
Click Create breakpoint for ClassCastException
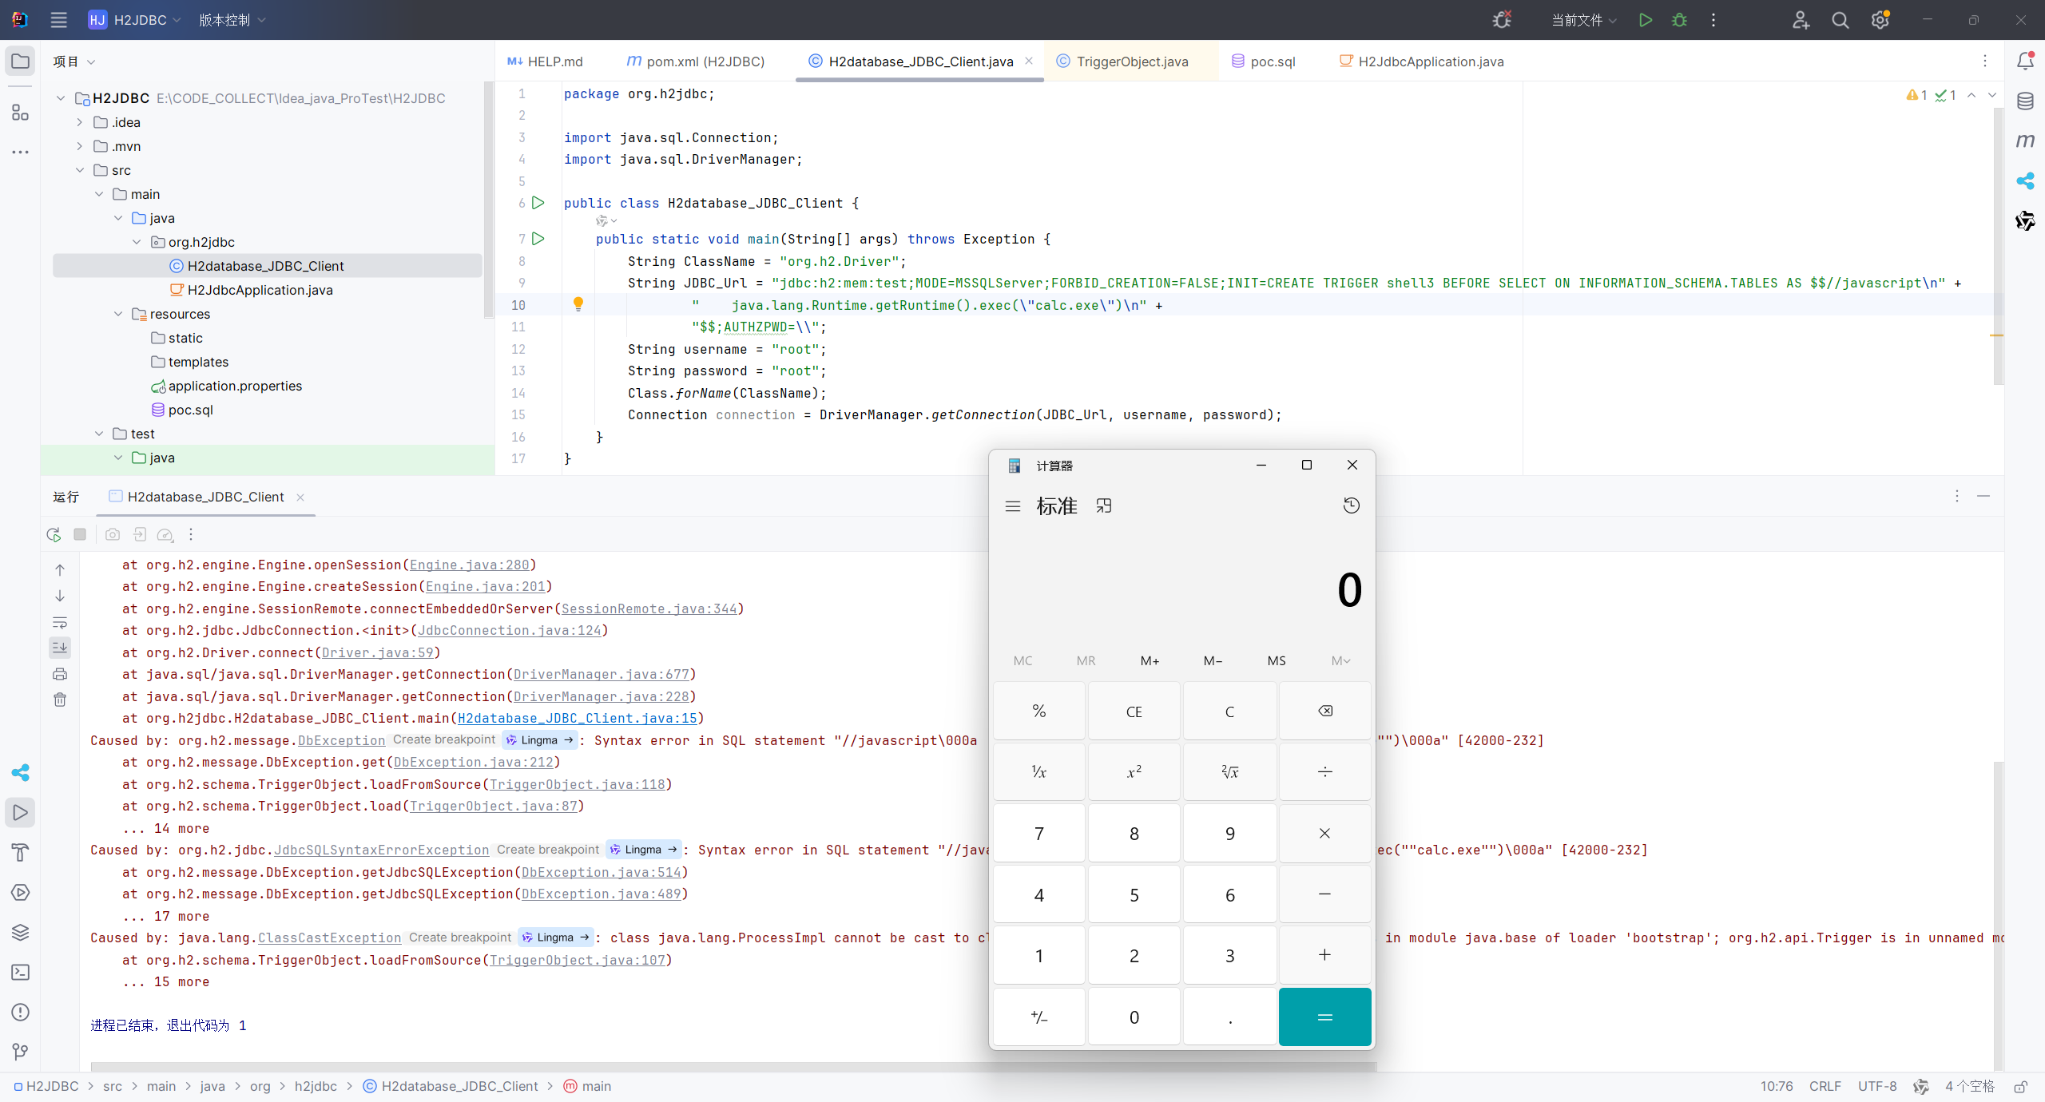click(460, 937)
